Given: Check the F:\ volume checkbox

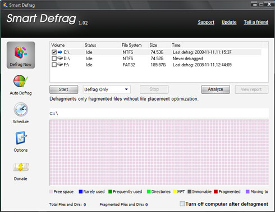Looking at the screenshot, I should 54,65.
